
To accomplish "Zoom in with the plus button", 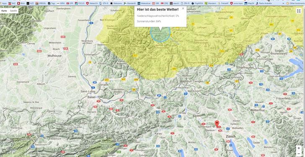I will (299, 148).
